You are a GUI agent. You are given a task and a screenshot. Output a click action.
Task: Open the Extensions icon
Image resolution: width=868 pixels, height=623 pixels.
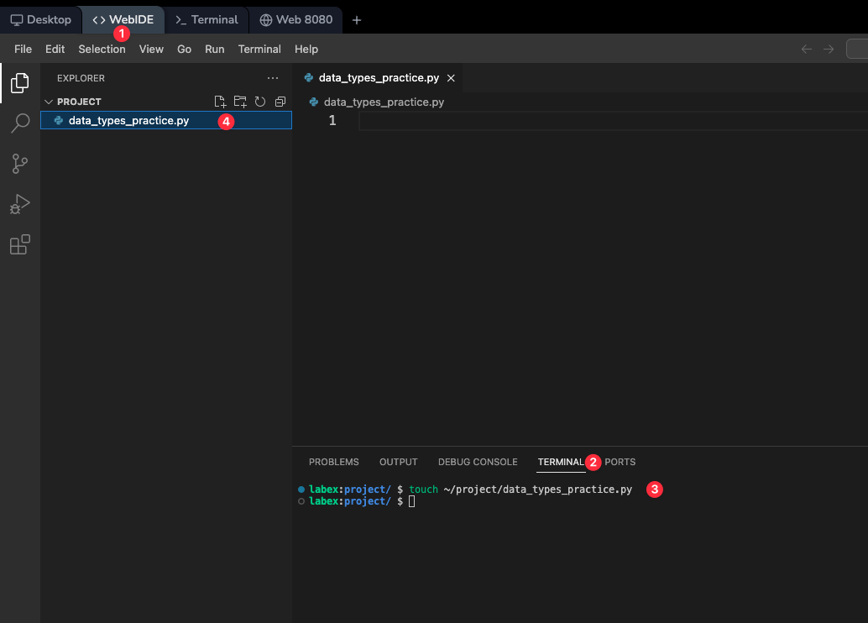click(x=19, y=244)
